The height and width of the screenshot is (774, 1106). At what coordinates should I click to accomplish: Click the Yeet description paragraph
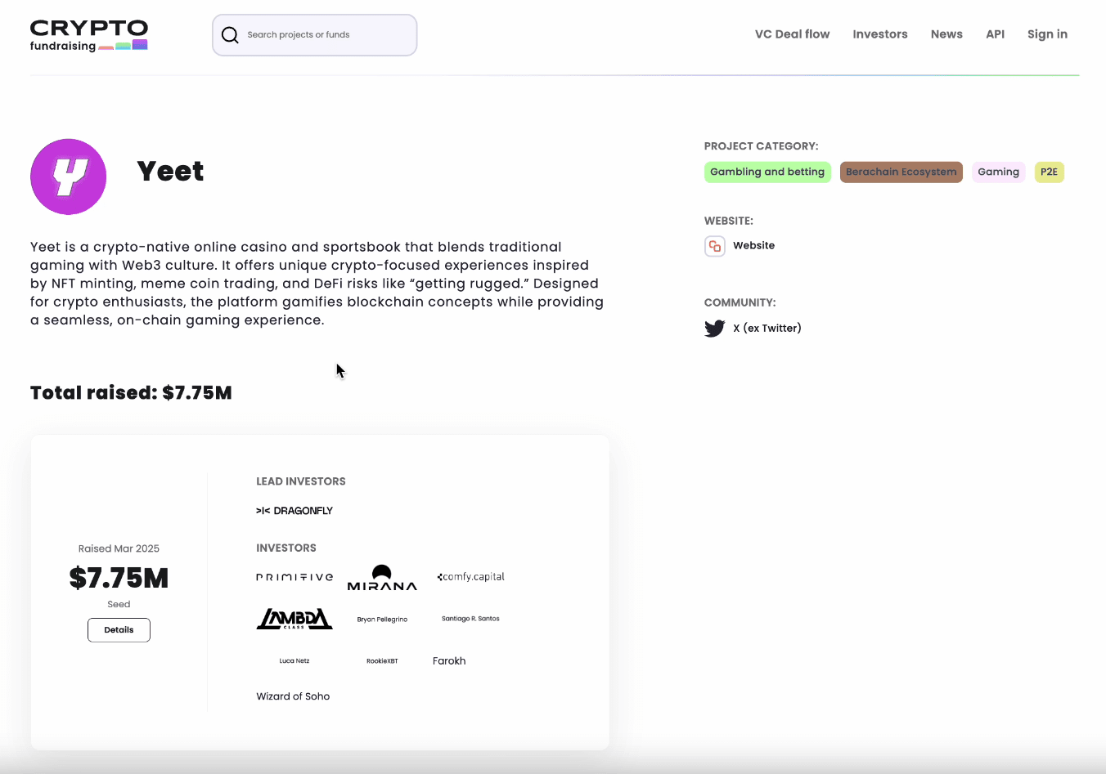tap(317, 284)
